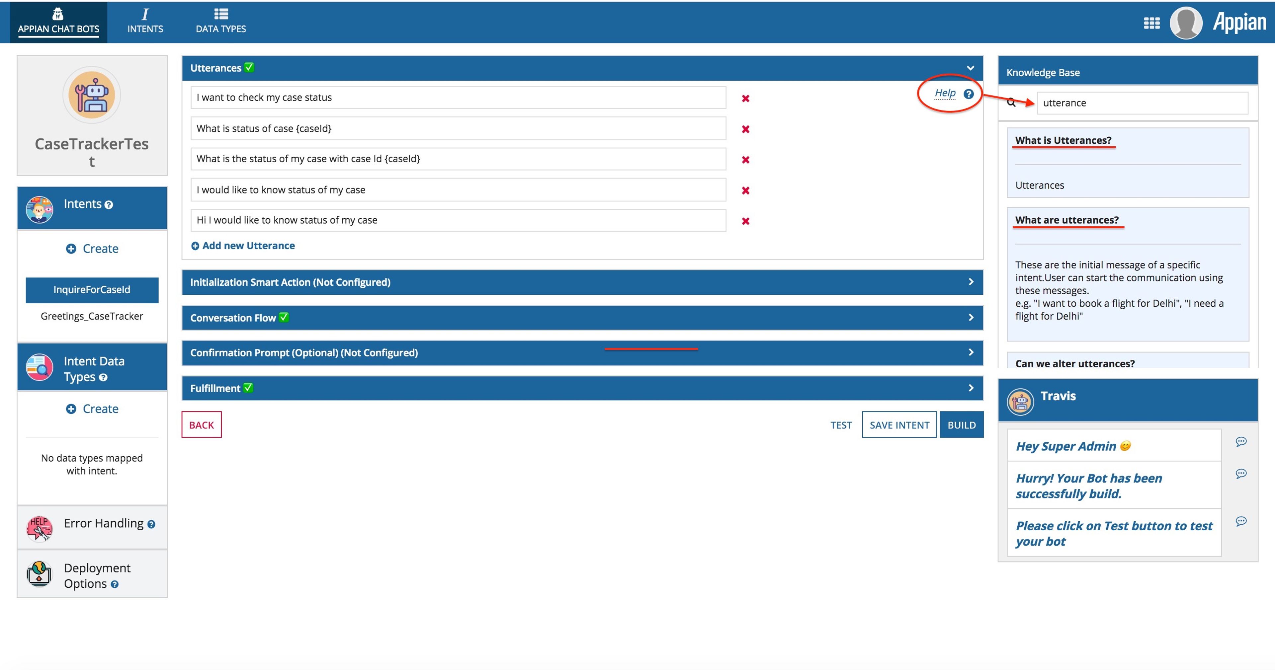Remove 'I would like to know status of my case' utterance
This screenshot has width=1275, height=670.
[745, 190]
